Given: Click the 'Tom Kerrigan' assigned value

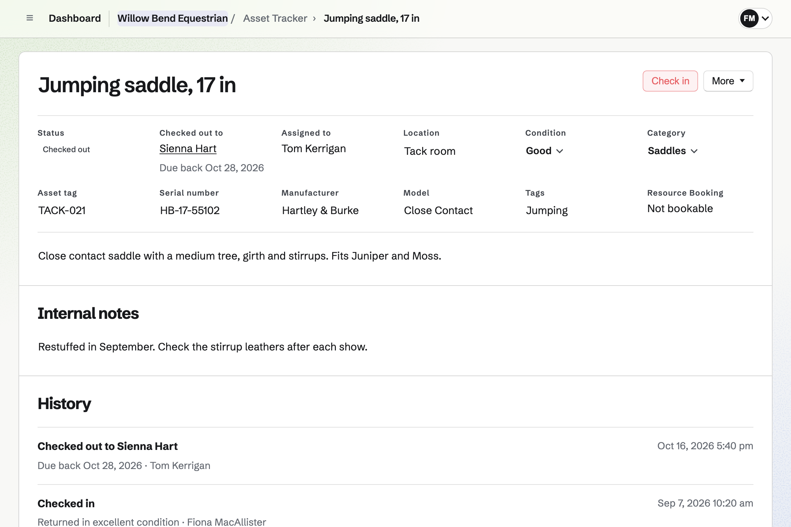Looking at the screenshot, I should click(313, 149).
